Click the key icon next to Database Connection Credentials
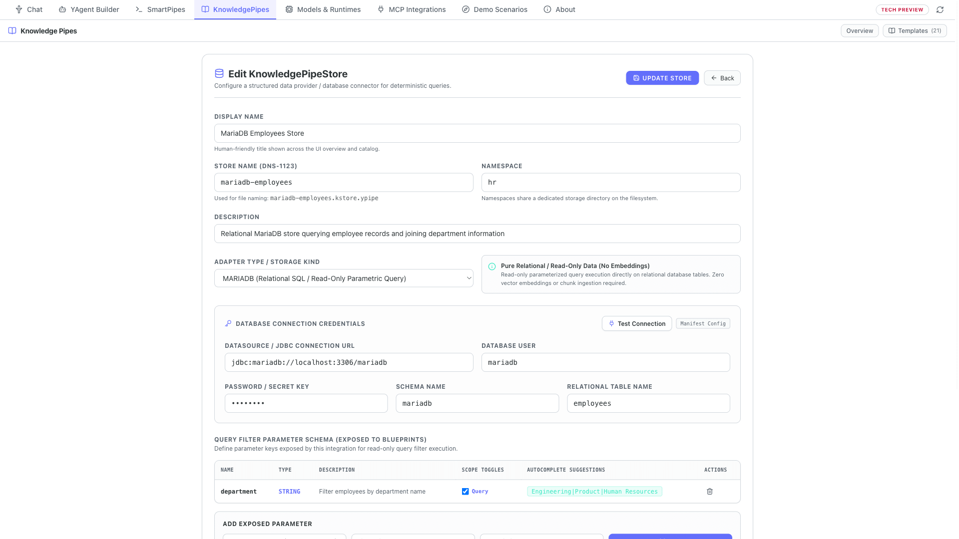Image resolution: width=959 pixels, height=539 pixels. click(228, 323)
